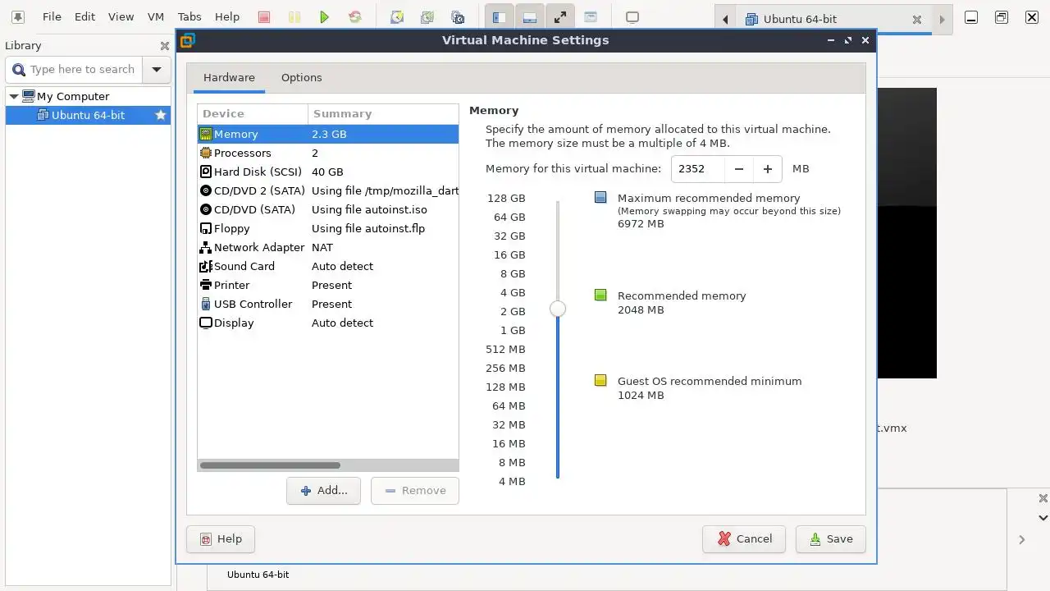Click the revert snapshot toolbar icon

(427, 16)
